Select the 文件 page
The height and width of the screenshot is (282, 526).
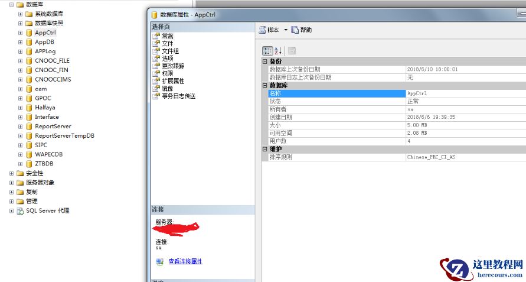168,43
